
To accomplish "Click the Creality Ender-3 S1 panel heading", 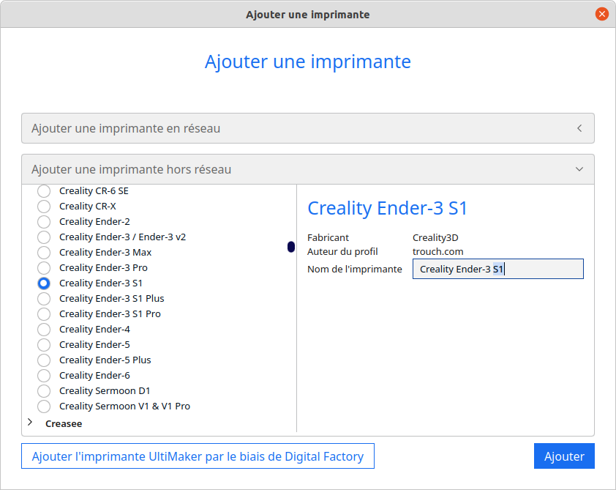I will tap(387, 208).
